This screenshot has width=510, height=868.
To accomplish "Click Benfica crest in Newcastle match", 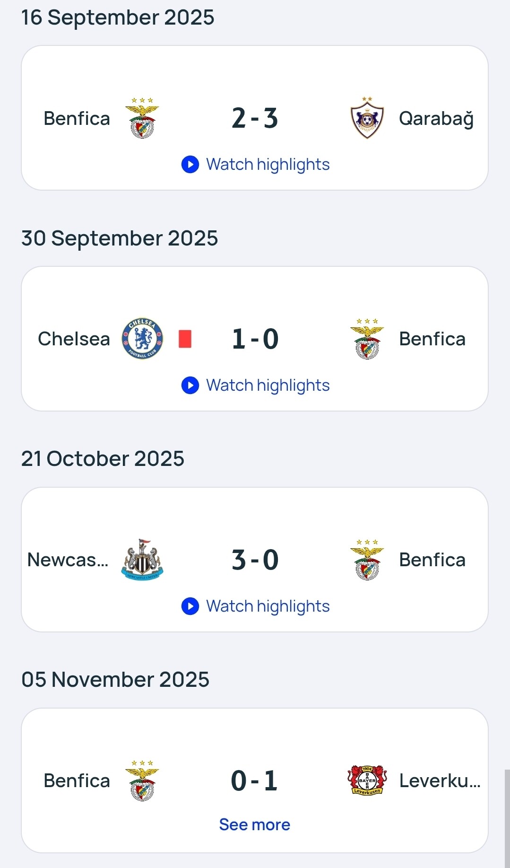I will [x=367, y=560].
